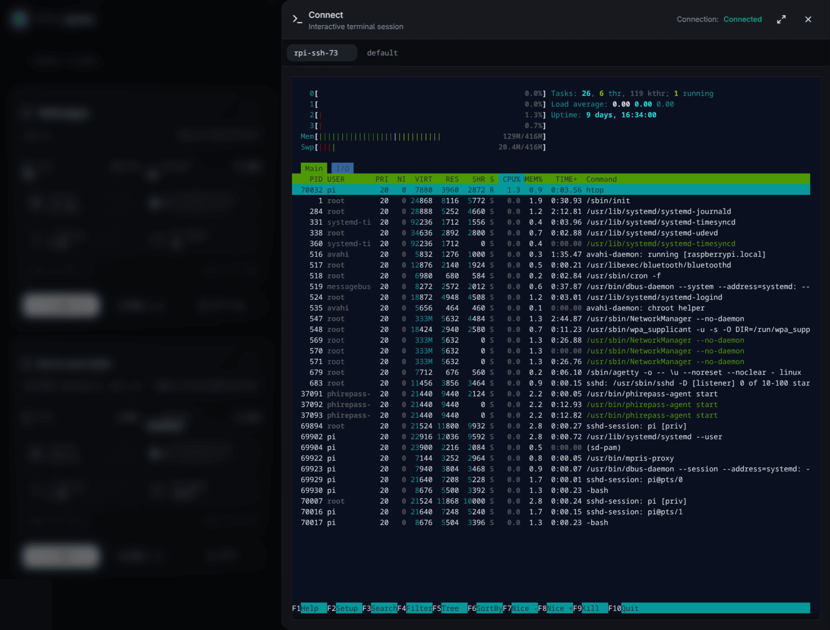This screenshot has height=630, width=830.
Task: Click F3 Search in htop footer
Action: click(380, 608)
